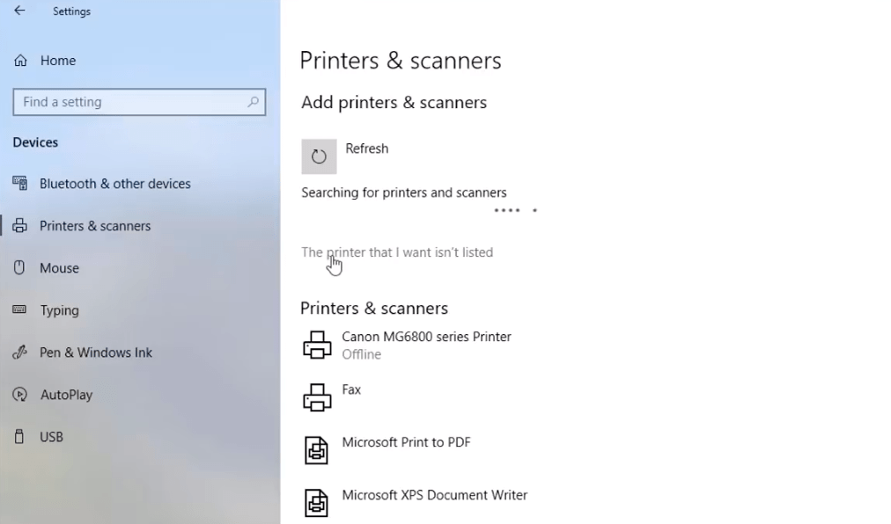891x524 pixels.
Task: Click the AutoPlay icon
Action: click(x=20, y=394)
